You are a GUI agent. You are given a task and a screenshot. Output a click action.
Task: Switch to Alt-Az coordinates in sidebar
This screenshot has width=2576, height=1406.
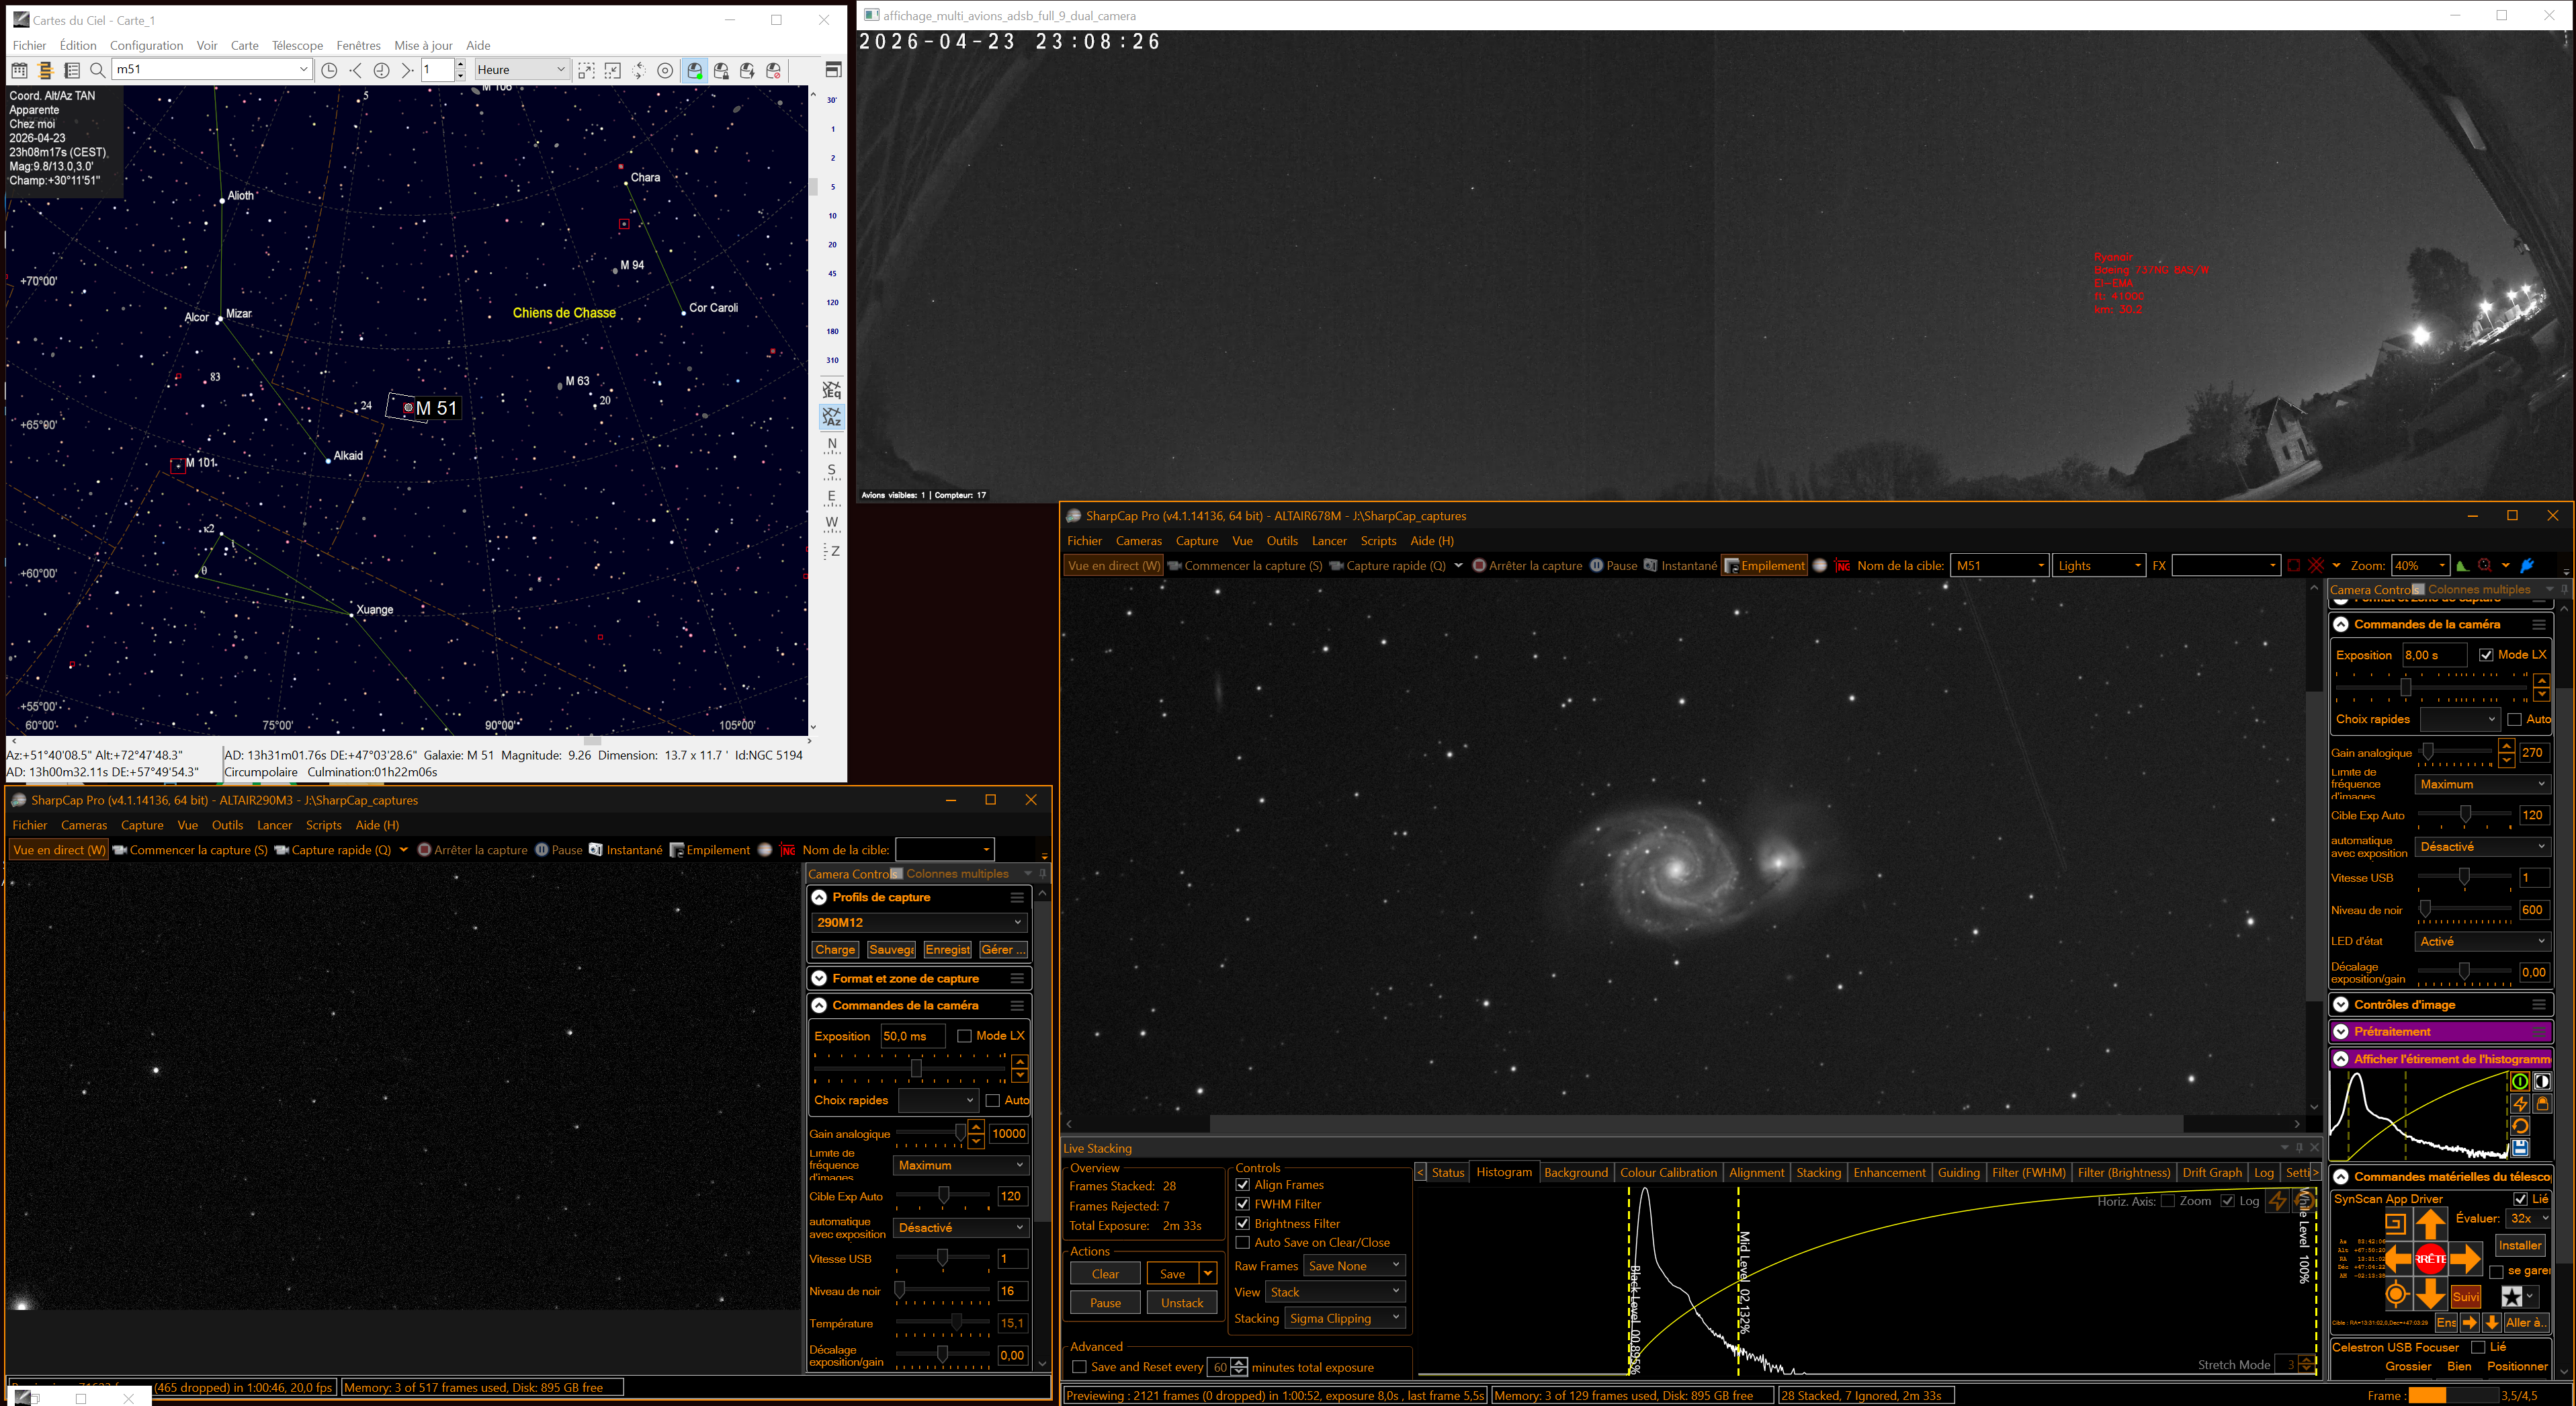coord(831,417)
